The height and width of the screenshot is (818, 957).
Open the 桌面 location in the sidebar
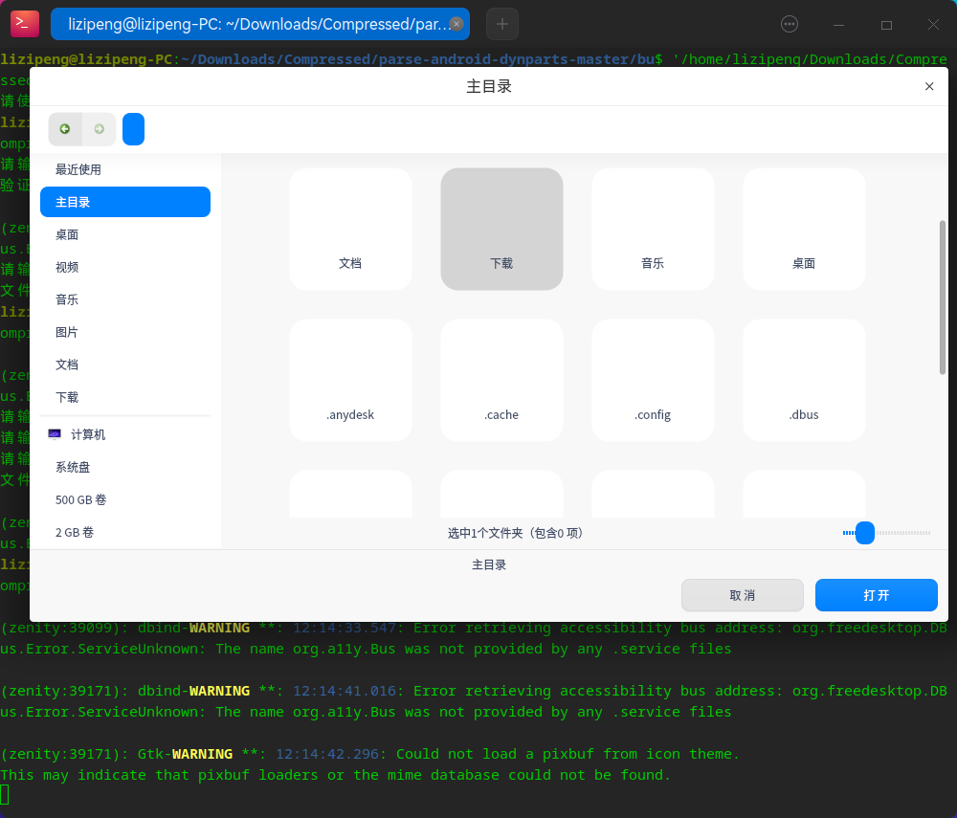coord(67,234)
